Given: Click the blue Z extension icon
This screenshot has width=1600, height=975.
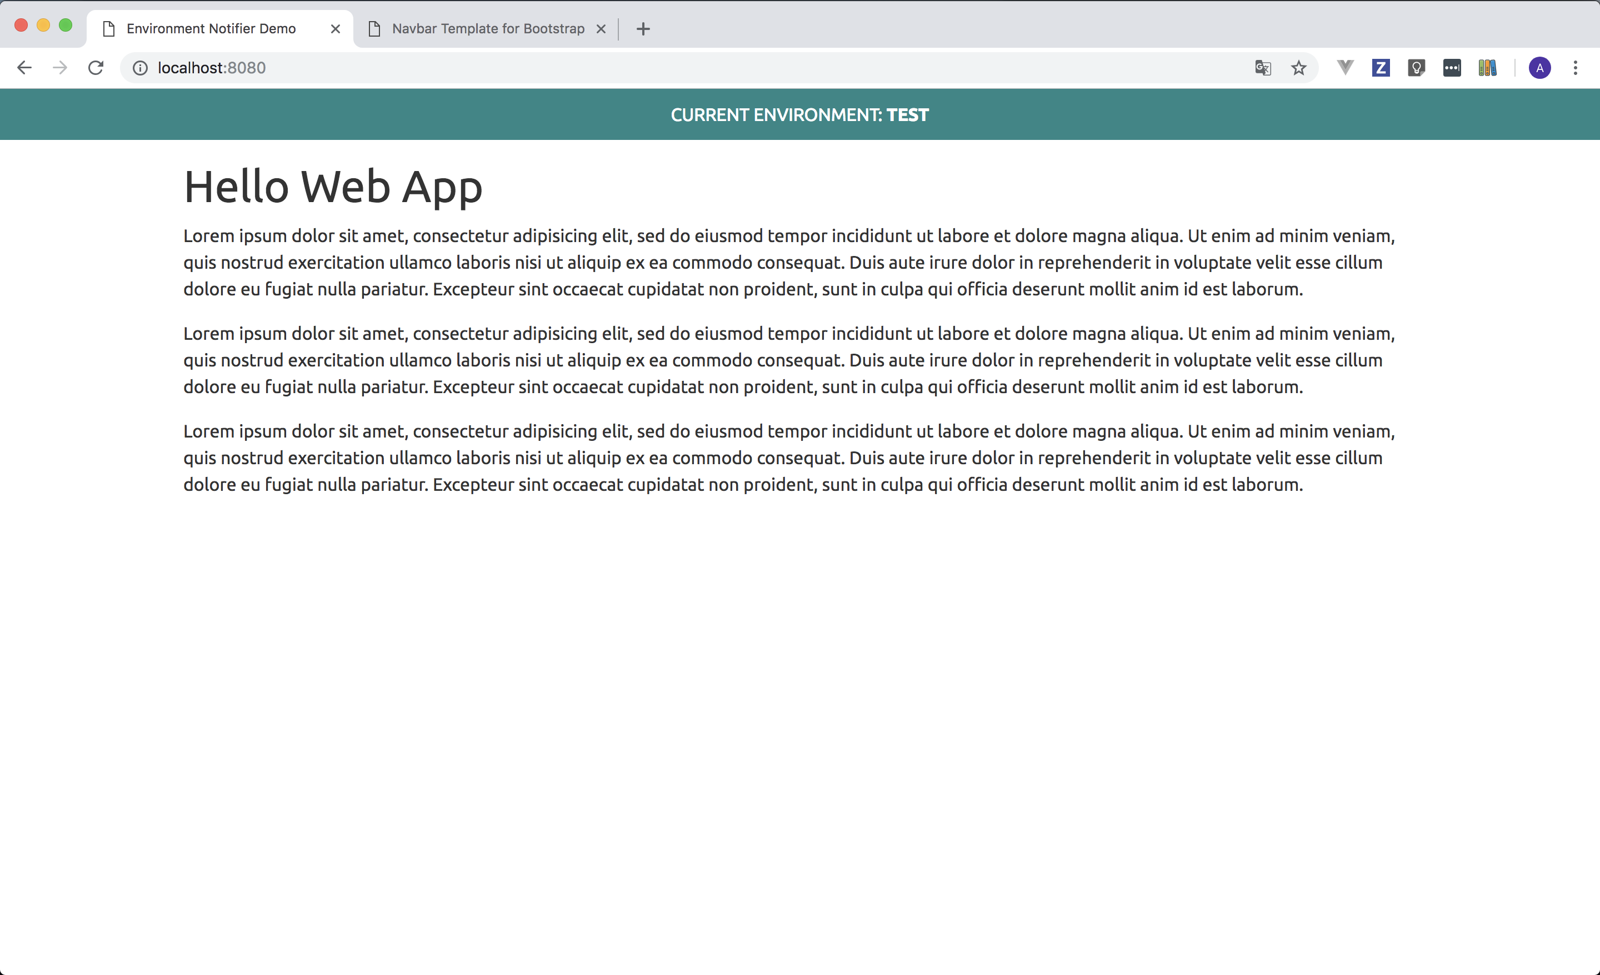Looking at the screenshot, I should pyautogui.click(x=1381, y=68).
